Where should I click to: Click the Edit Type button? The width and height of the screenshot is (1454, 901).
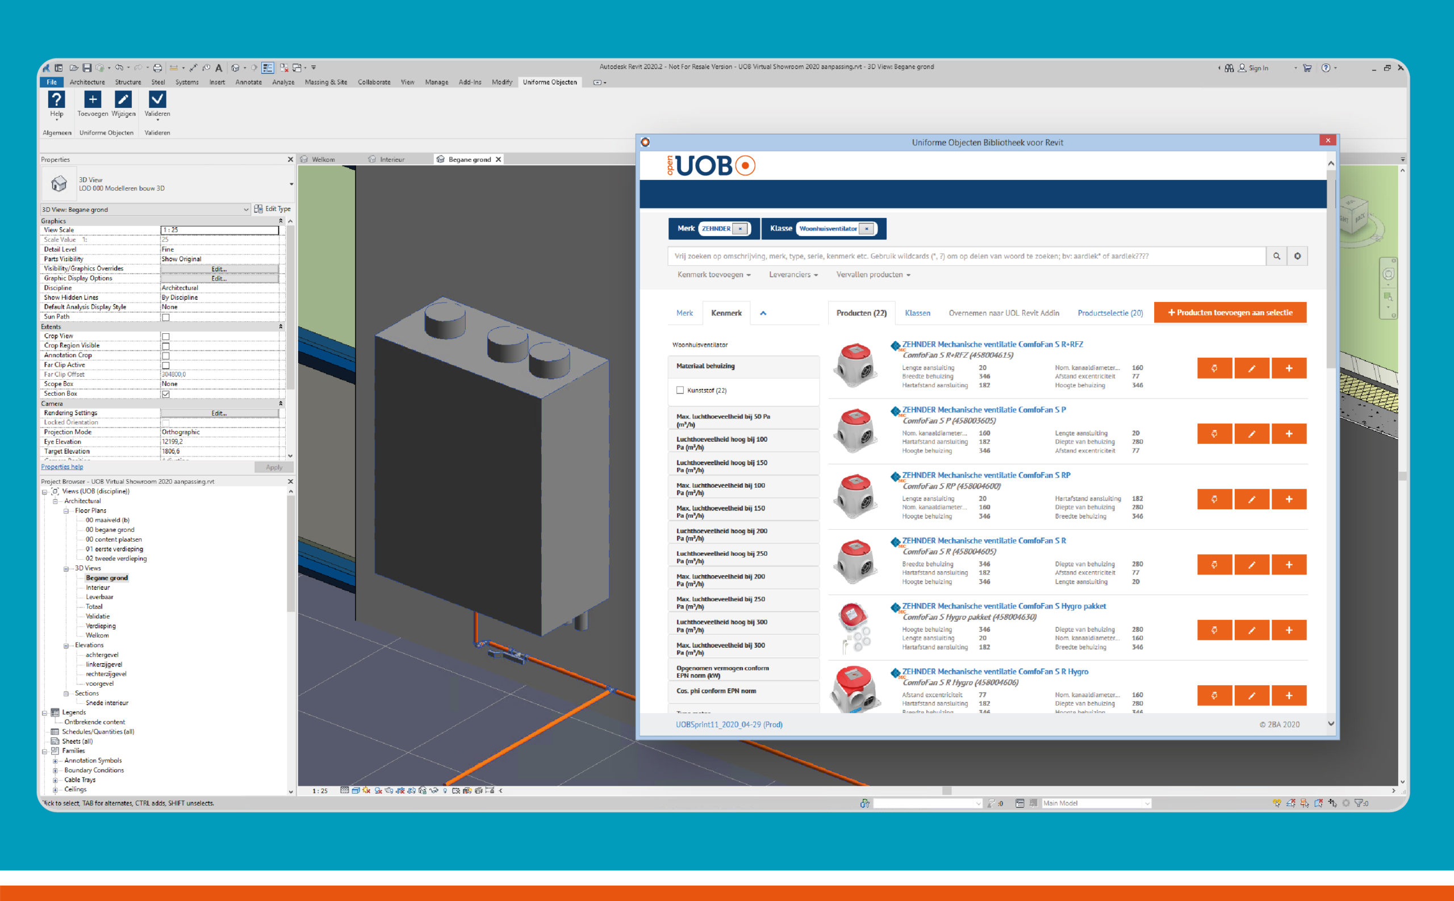pos(273,209)
